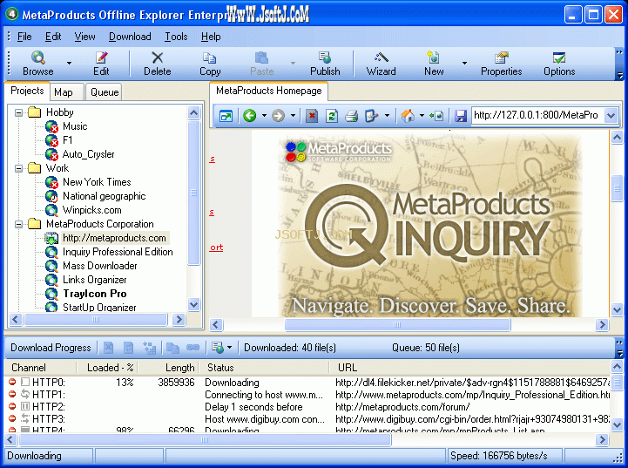Open the Download menu
This screenshot has width=628, height=468.
click(130, 37)
